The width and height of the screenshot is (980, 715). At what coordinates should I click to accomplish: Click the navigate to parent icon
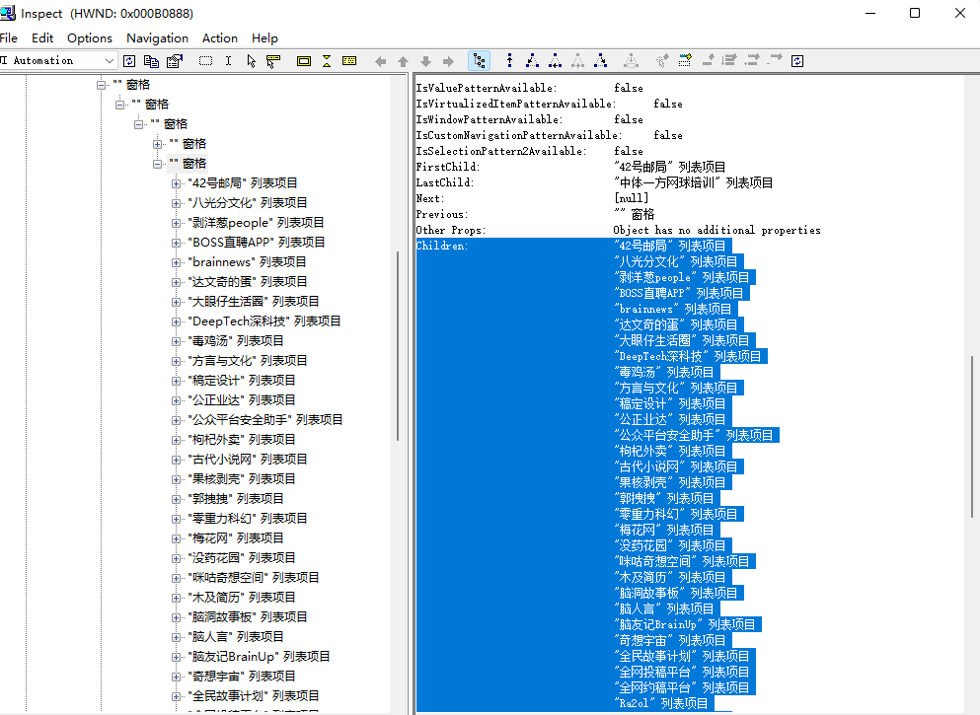coord(509,61)
